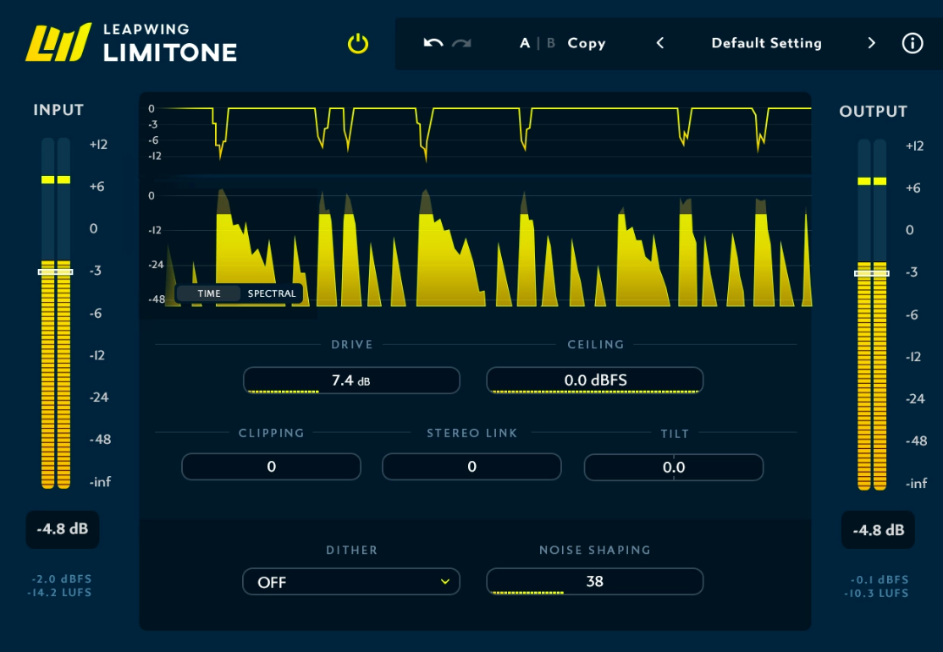Screen dimensions: 943x652
Task: Click the Clipping value field
Action: point(271,467)
